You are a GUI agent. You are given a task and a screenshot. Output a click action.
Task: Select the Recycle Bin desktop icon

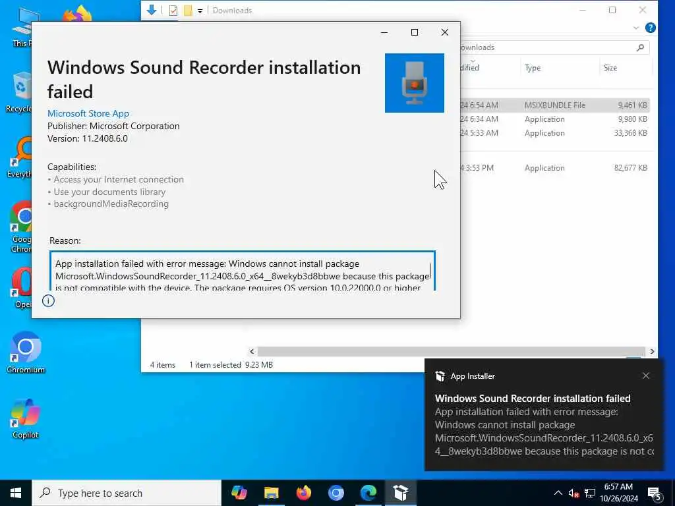18,92
